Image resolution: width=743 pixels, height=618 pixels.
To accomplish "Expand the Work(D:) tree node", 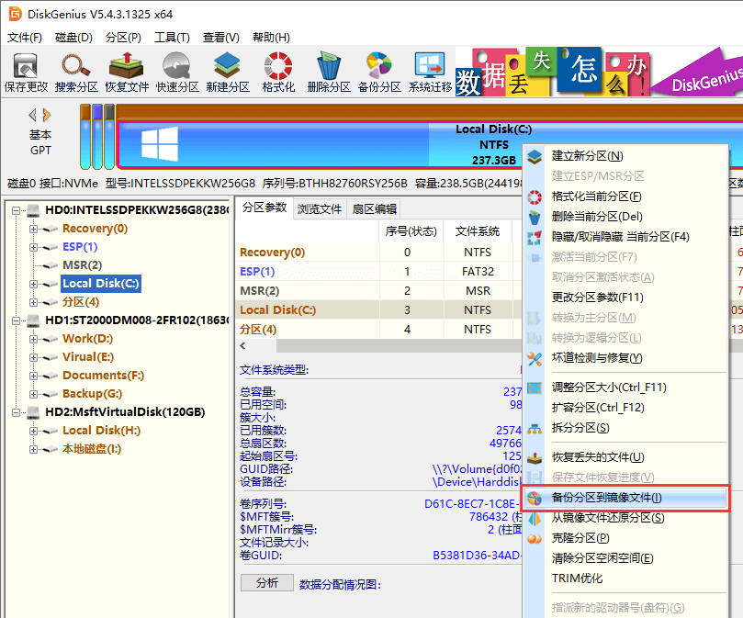I will coord(32,338).
